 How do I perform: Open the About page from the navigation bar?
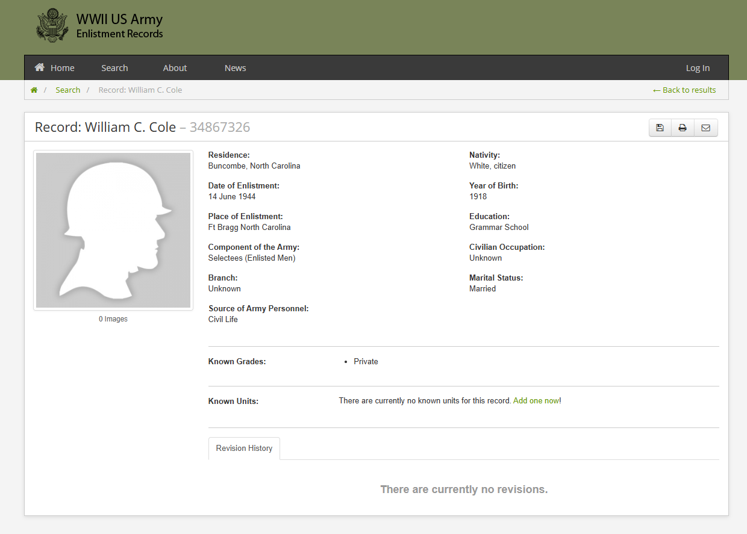[175, 68]
